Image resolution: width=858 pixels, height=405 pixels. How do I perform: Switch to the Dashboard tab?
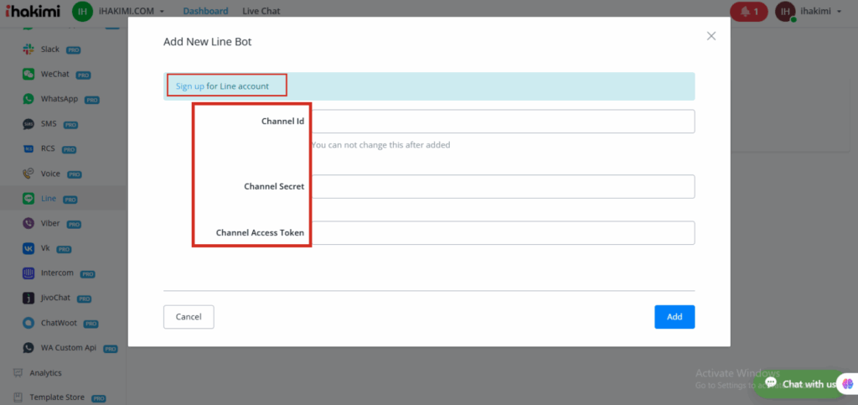click(x=205, y=12)
